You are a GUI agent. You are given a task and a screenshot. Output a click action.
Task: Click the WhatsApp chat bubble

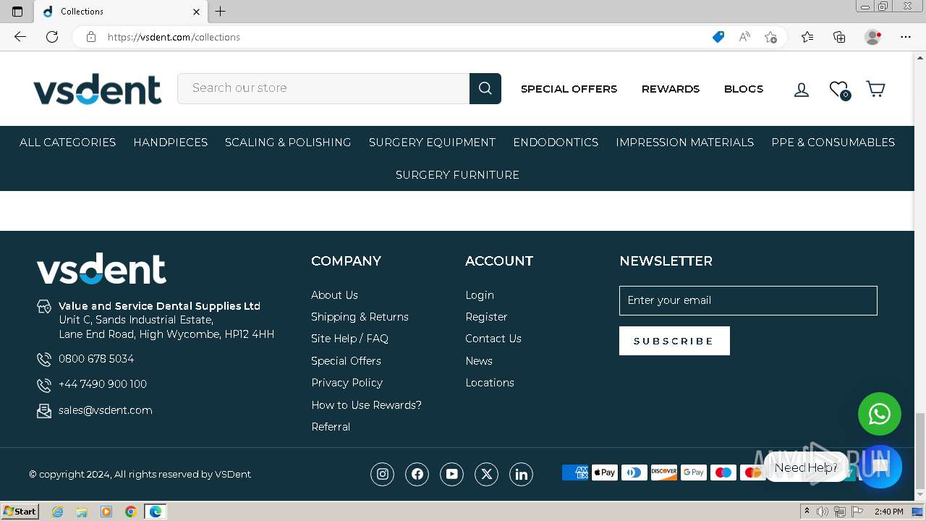coord(880,414)
